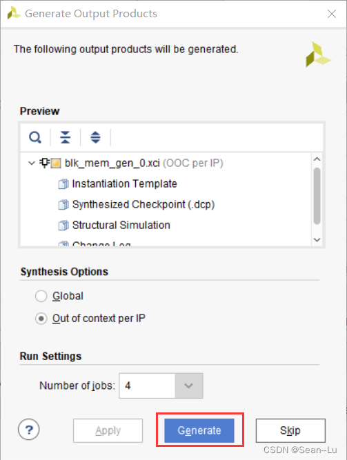Click the preview list scroll up arrow

(x=317, y=159)
